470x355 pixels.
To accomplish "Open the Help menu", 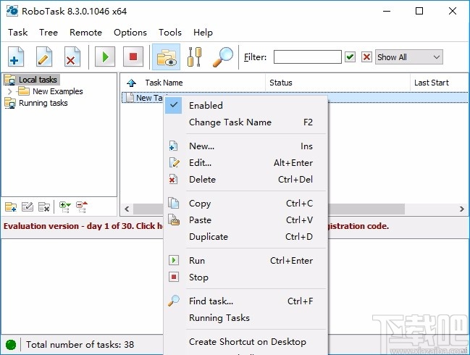I will pyautogui.click(x=203, y=33).
